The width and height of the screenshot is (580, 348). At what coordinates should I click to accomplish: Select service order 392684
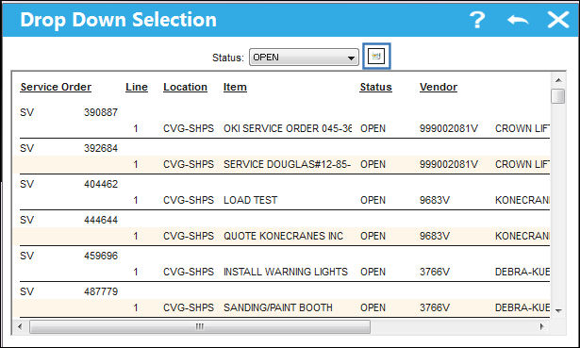tap(101, 148)
